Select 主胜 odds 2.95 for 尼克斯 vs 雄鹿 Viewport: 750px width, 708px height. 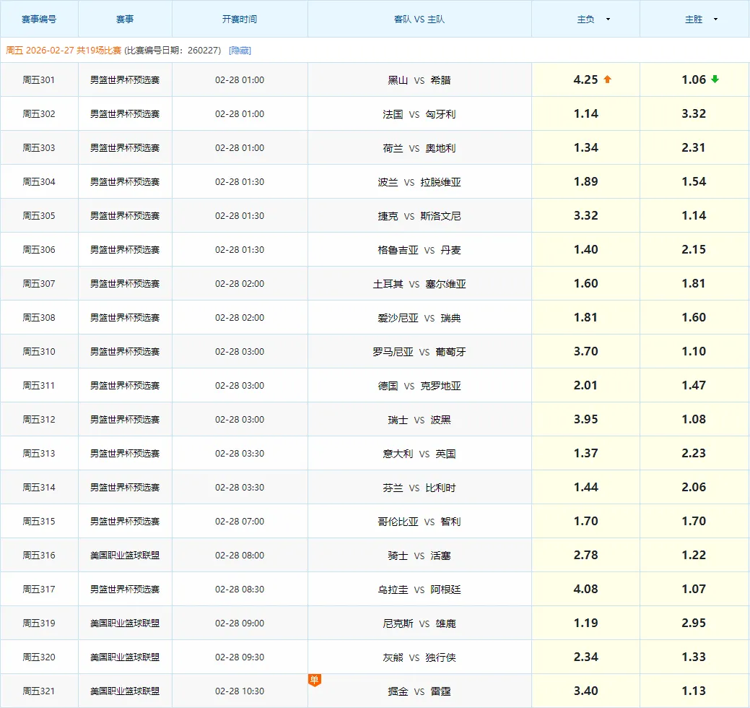(x=694, y=623)
